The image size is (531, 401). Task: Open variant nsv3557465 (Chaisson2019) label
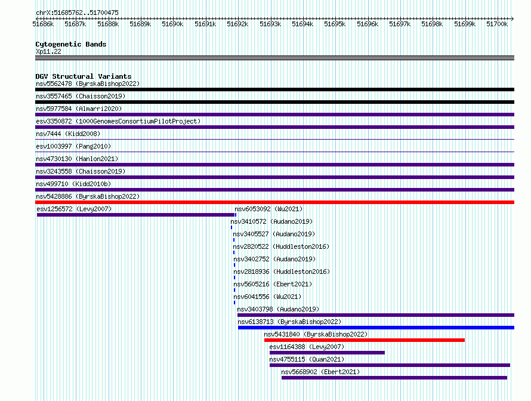[x=81, y=96]
